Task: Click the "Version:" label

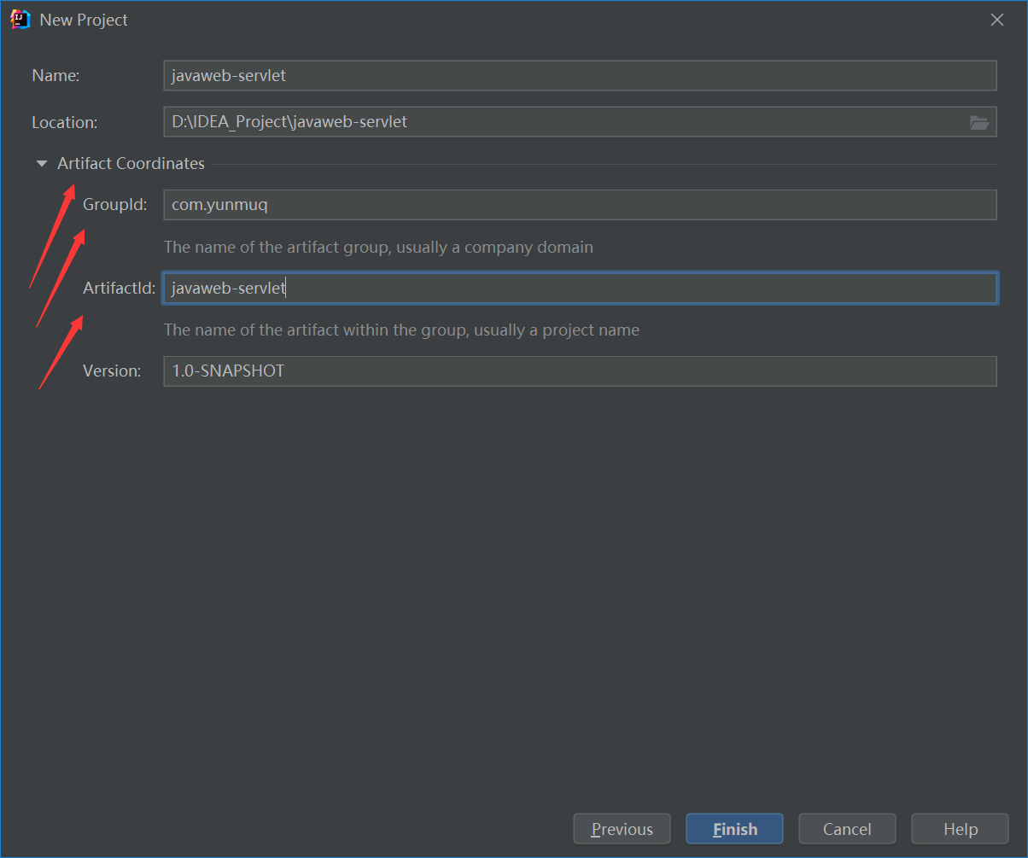Action: click(x=112, y=371)
